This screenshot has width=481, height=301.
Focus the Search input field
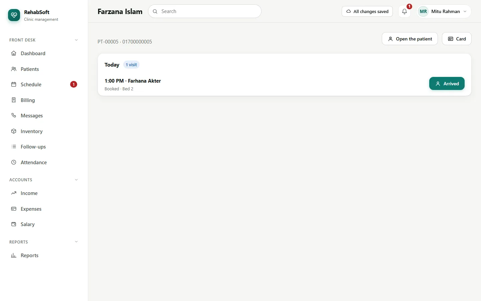205,11
